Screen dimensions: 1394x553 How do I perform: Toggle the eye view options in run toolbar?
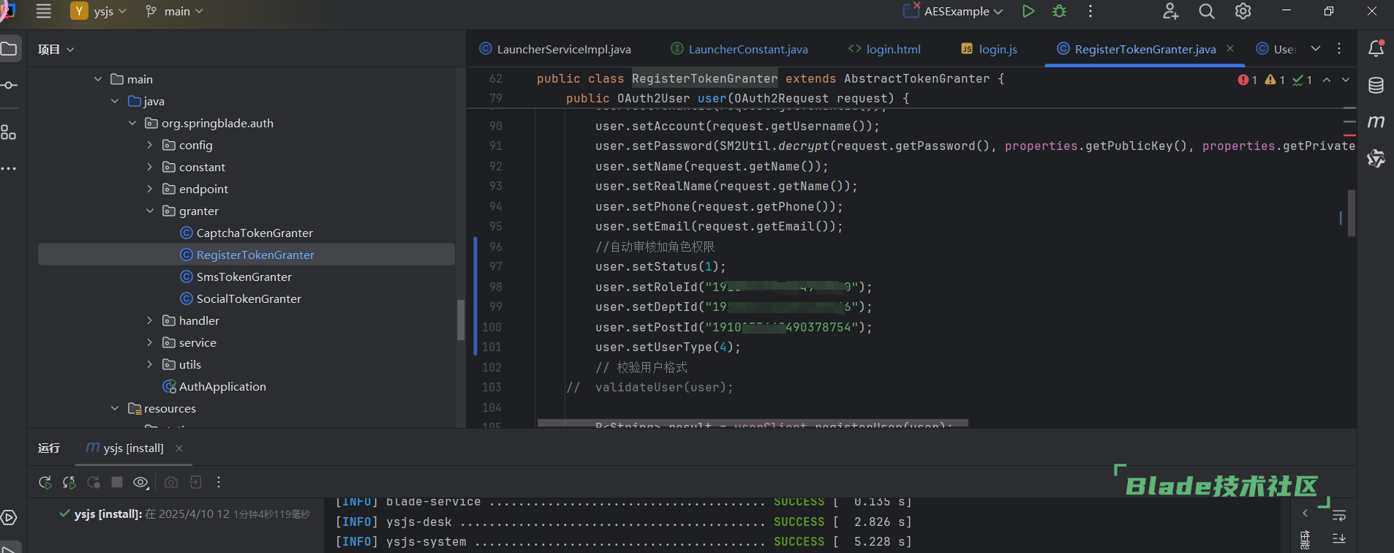(x=141, y=482)
